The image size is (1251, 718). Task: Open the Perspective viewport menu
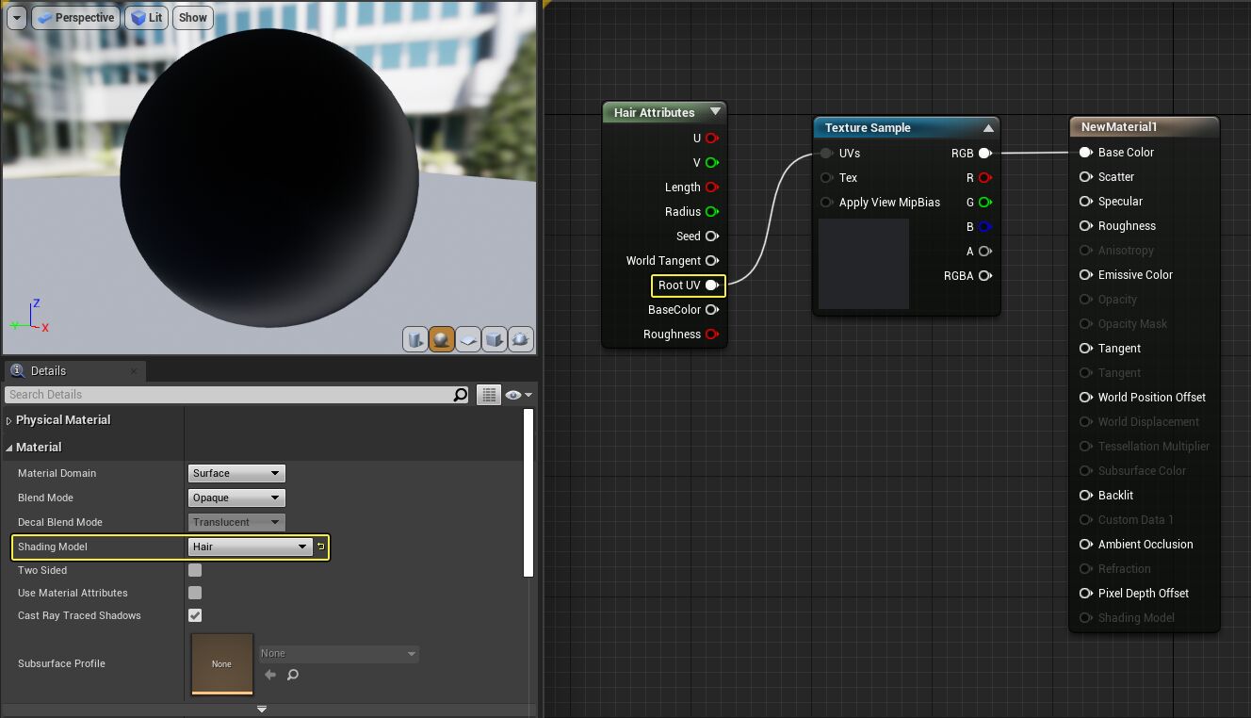(x=75, y=17)
